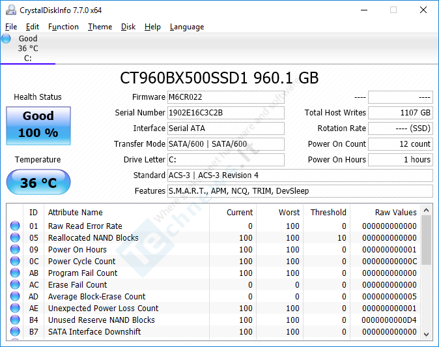Click raw value 00000000000C
Image resolution: width=439 pixels, height=347 pixels.
tap(389, 262)
